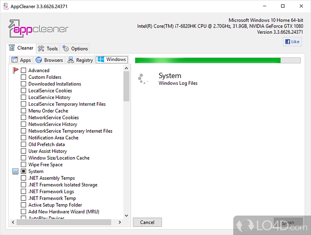Toggle the System group checkbox
The image size is (311, 235).
[x=23, y=171]
